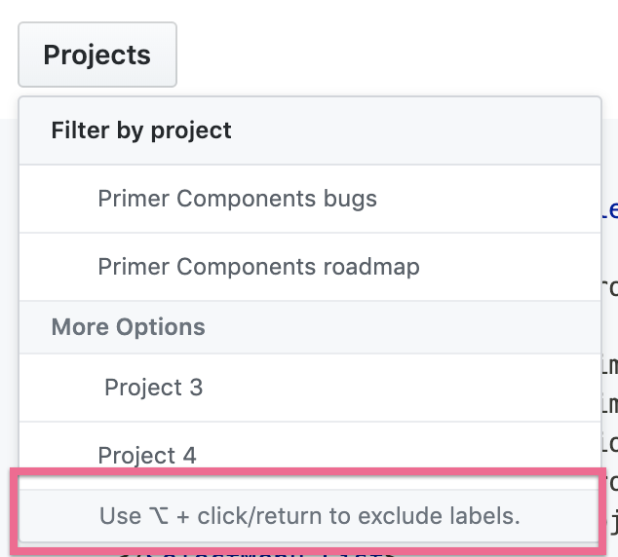The height and width of the screenshot is (557, 618).
Task: Select Primer Components bugs project
Action: [237, 199]
